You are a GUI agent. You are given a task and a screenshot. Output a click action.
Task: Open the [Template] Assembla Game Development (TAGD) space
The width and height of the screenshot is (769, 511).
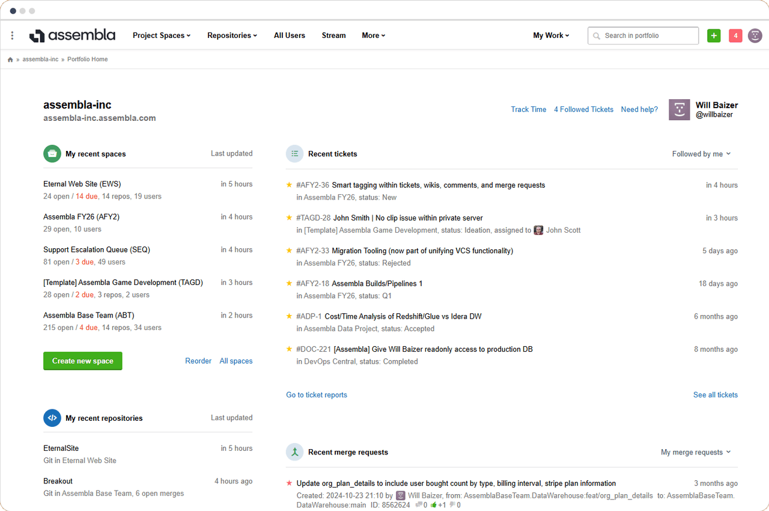123,283
